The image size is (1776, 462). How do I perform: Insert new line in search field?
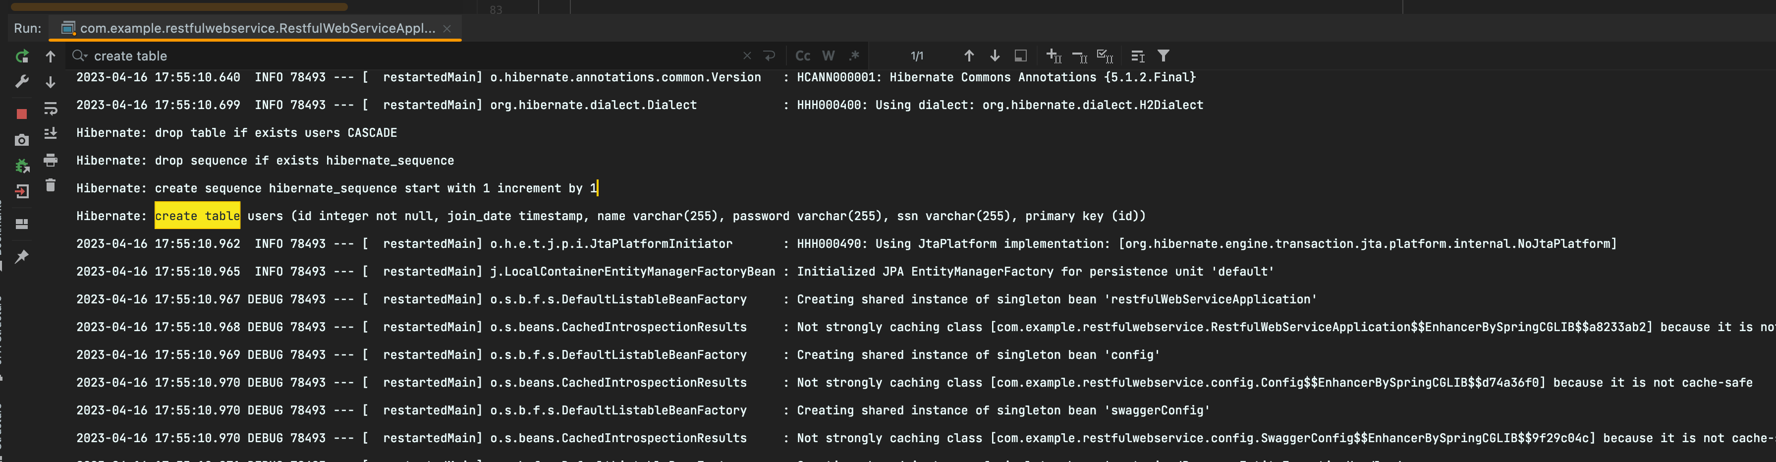[x=770, y=56]
